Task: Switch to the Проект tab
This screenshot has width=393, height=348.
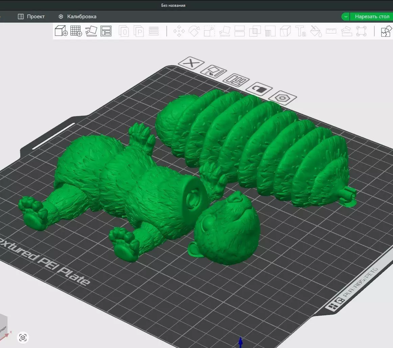Action: (x=31, y=17)
